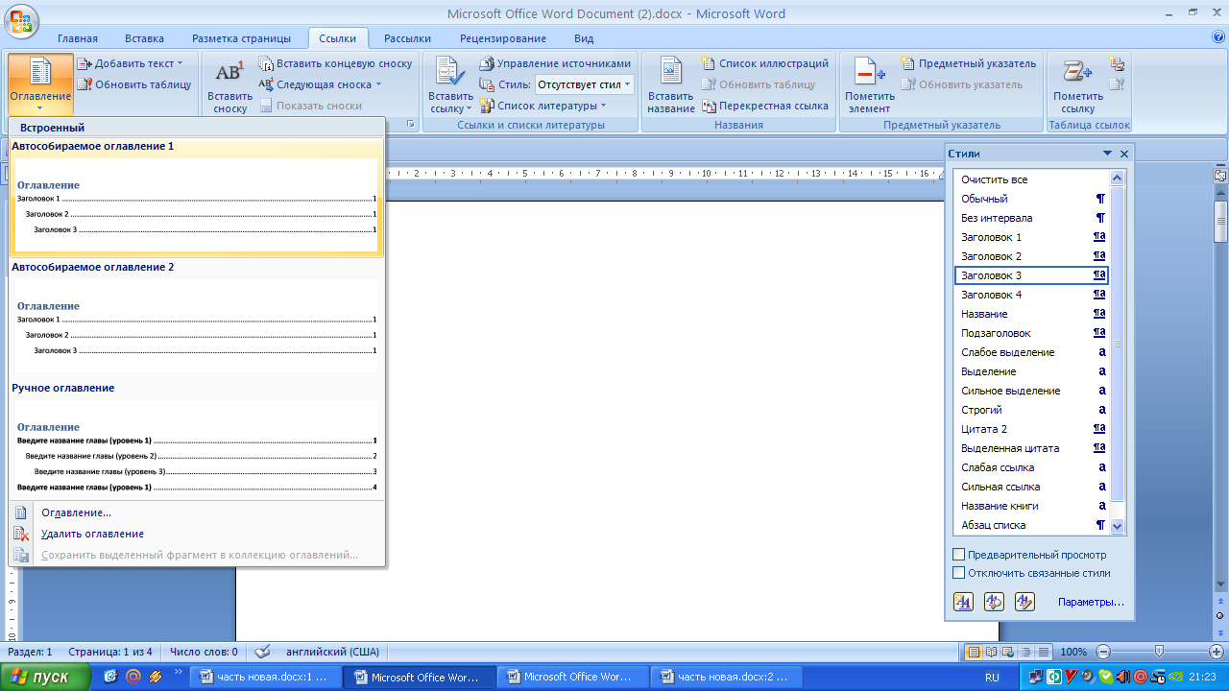Screen dimensions: 1229x691
Task: Open taskbar window часть новая.docx:1
Action: [x=264, y=677]
